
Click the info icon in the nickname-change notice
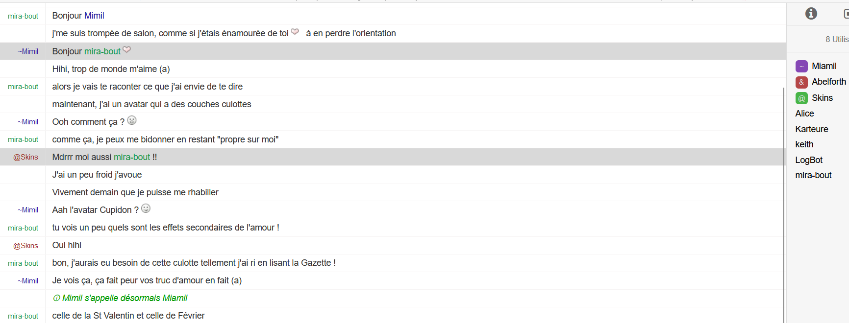click(56, 298)
